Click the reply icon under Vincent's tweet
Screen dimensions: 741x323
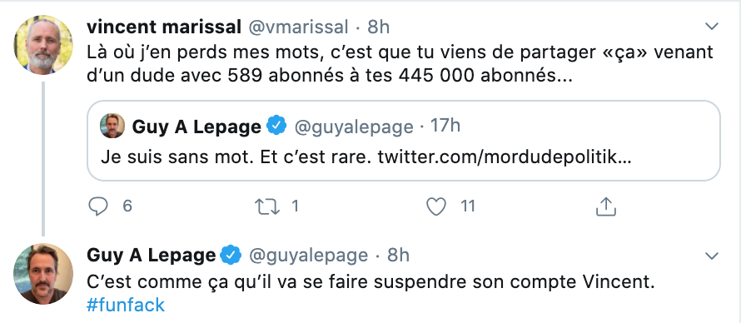coord(98,206)
